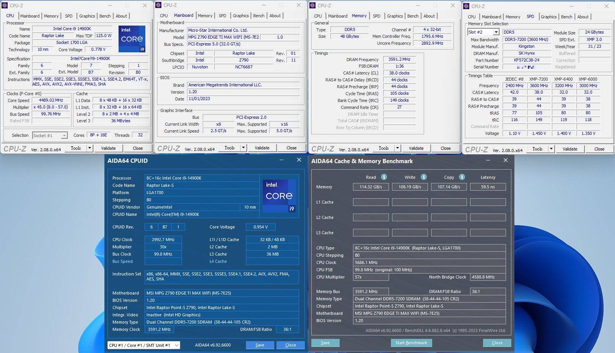This screenshot has width=615, height=353.
Task: Open Bench tab in CPU-Z Memory window
Action: [x=413, y=16]
